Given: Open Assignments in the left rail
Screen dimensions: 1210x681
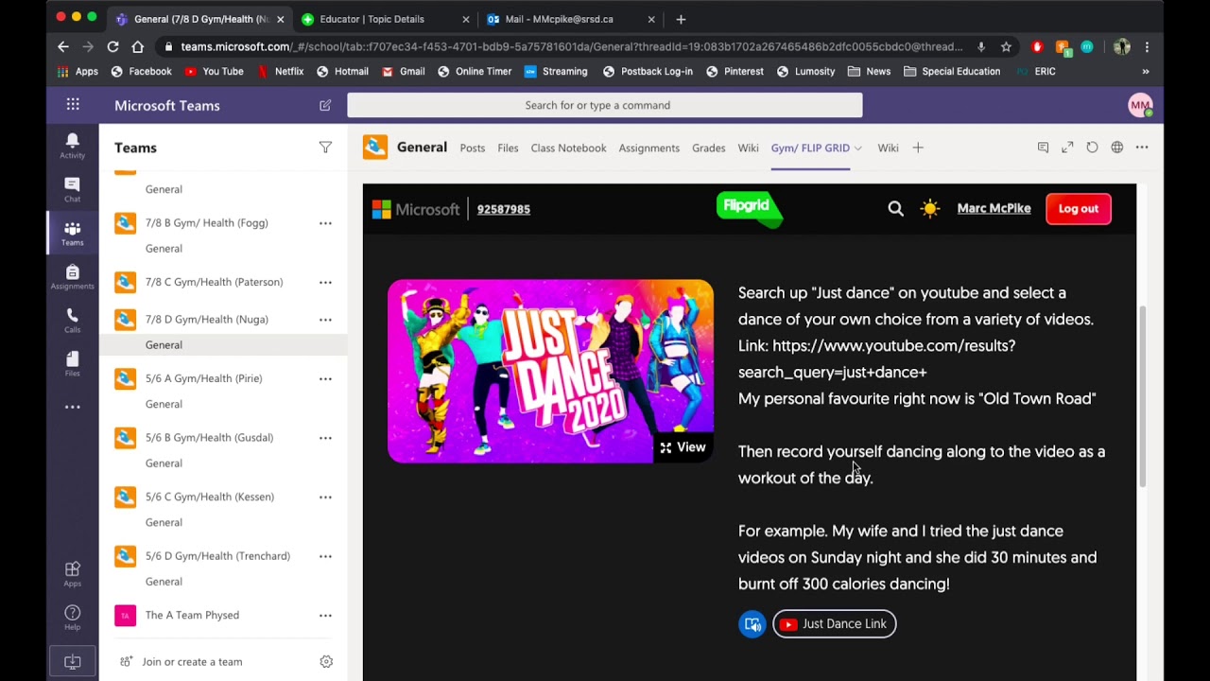Looking at the screenshot, I should pyautogui.click(x=72, y=277).
